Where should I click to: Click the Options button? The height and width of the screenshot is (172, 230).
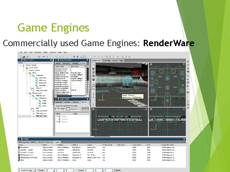point(85,109)
